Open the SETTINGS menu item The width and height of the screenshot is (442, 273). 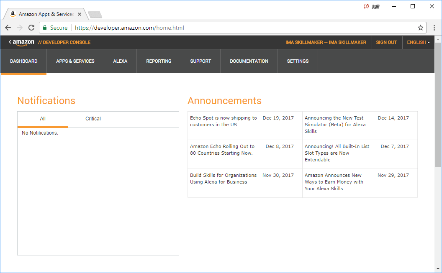tap(298, 61)
